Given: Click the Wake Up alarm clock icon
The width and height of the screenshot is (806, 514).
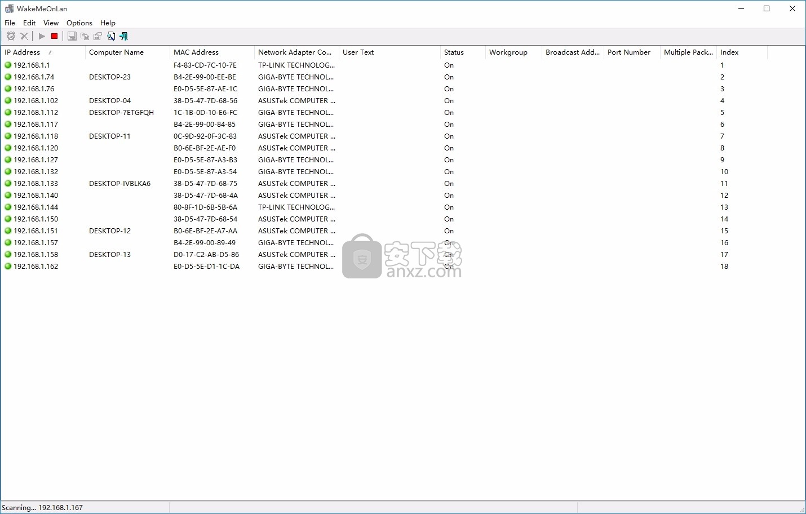Looking at the screenshot, I should point(11,36).
